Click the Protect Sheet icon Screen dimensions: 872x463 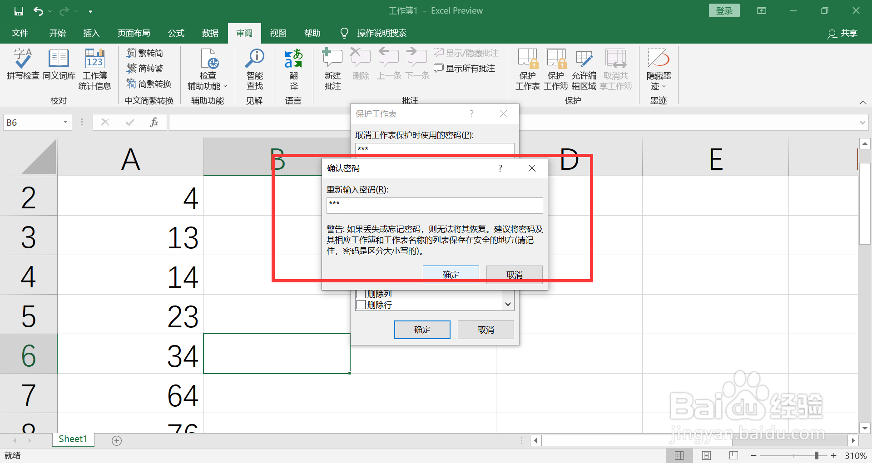[527, 69]
